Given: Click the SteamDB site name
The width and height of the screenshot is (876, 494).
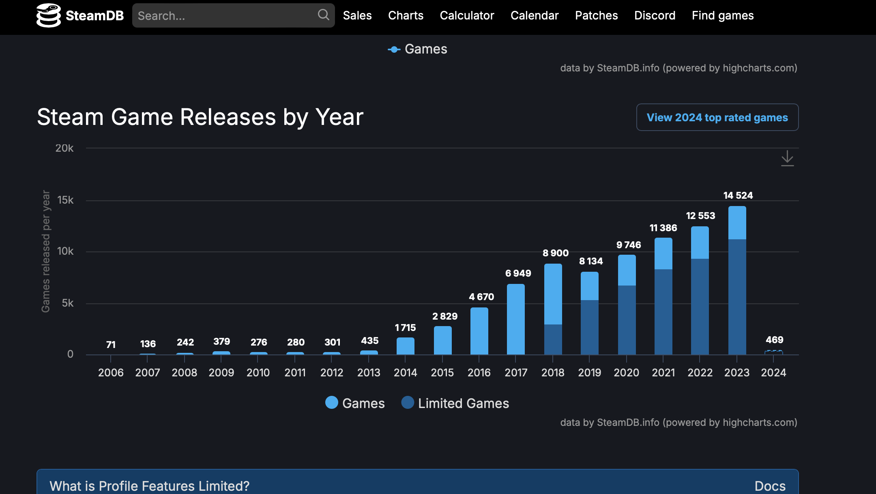Looking at the screenshot, I should point(94,15).
